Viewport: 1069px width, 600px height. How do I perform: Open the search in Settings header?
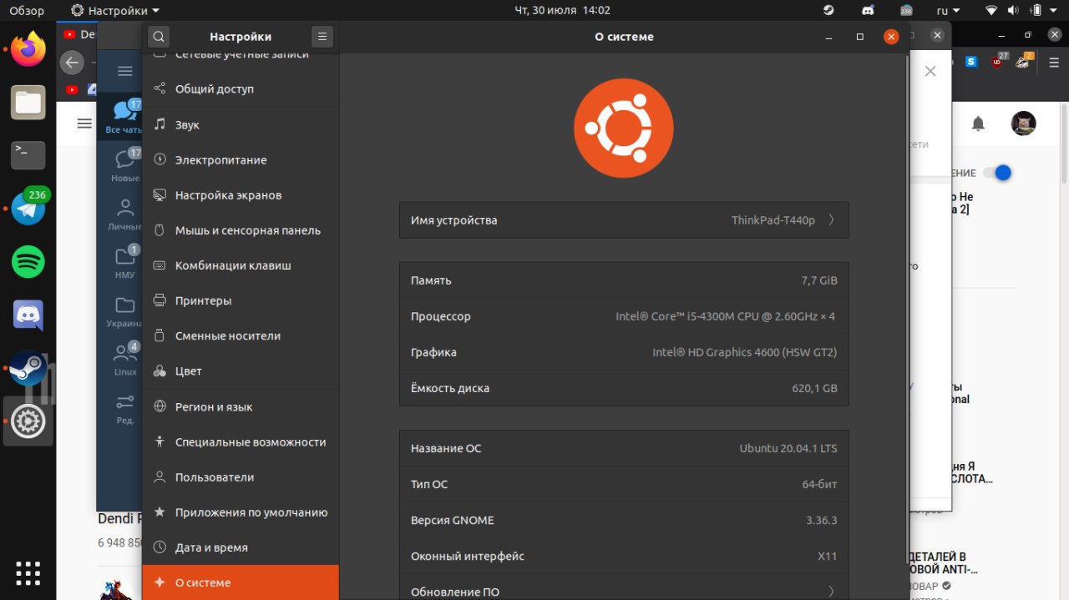pyautogui.click(x=159, y=37)
